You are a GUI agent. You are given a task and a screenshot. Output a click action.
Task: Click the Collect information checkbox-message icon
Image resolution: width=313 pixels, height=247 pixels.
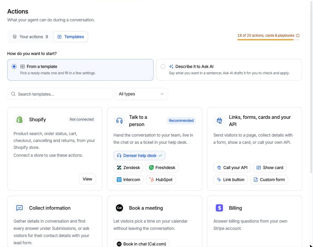(x=20, y=208)
